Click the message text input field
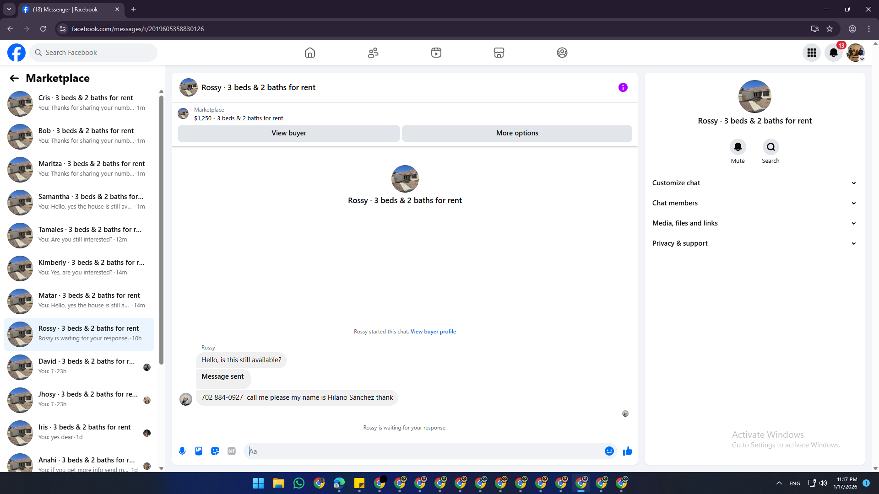 click(x=426, y=451)
